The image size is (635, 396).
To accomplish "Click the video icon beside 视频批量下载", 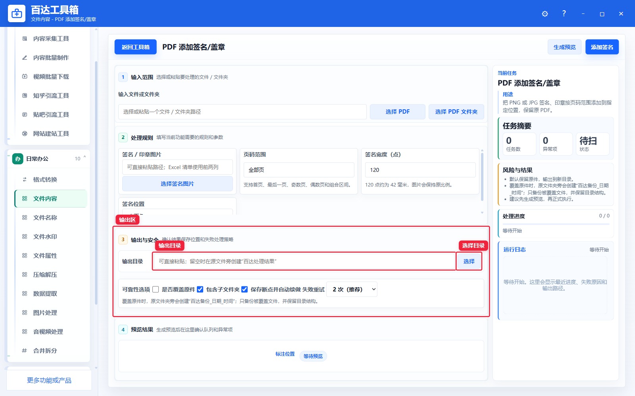I will (25, 76).
